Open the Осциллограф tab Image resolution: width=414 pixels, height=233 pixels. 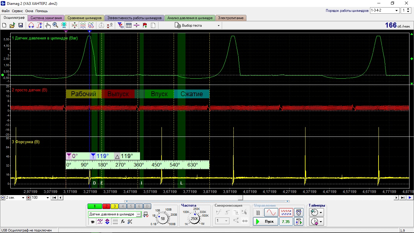(14, 18)
